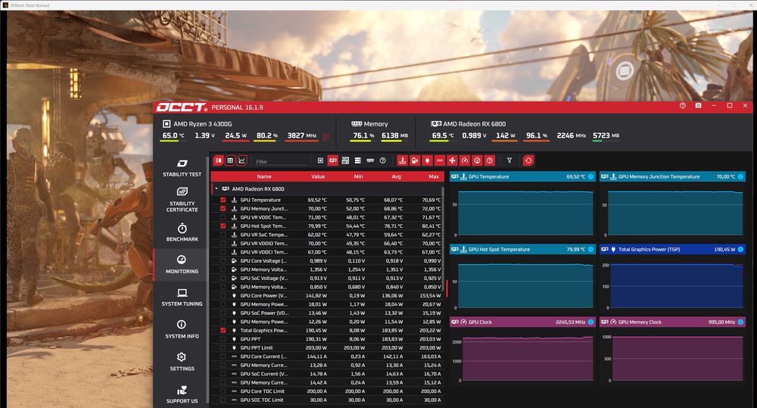Collapse the AMD Radeon RX 6800 group
Image resolution: width=757 pixels, height=408 pixels.
tap(217, 188)
